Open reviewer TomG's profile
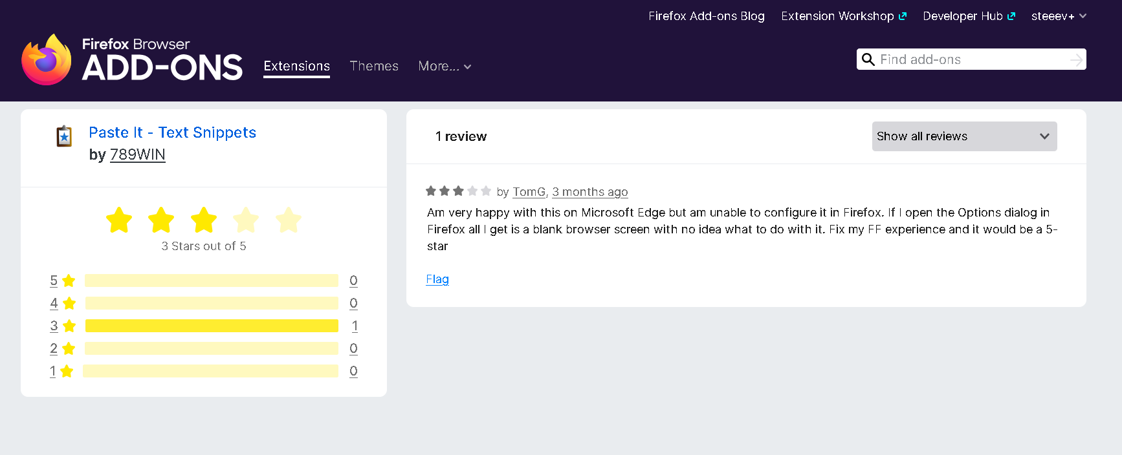 click(529, 192)
